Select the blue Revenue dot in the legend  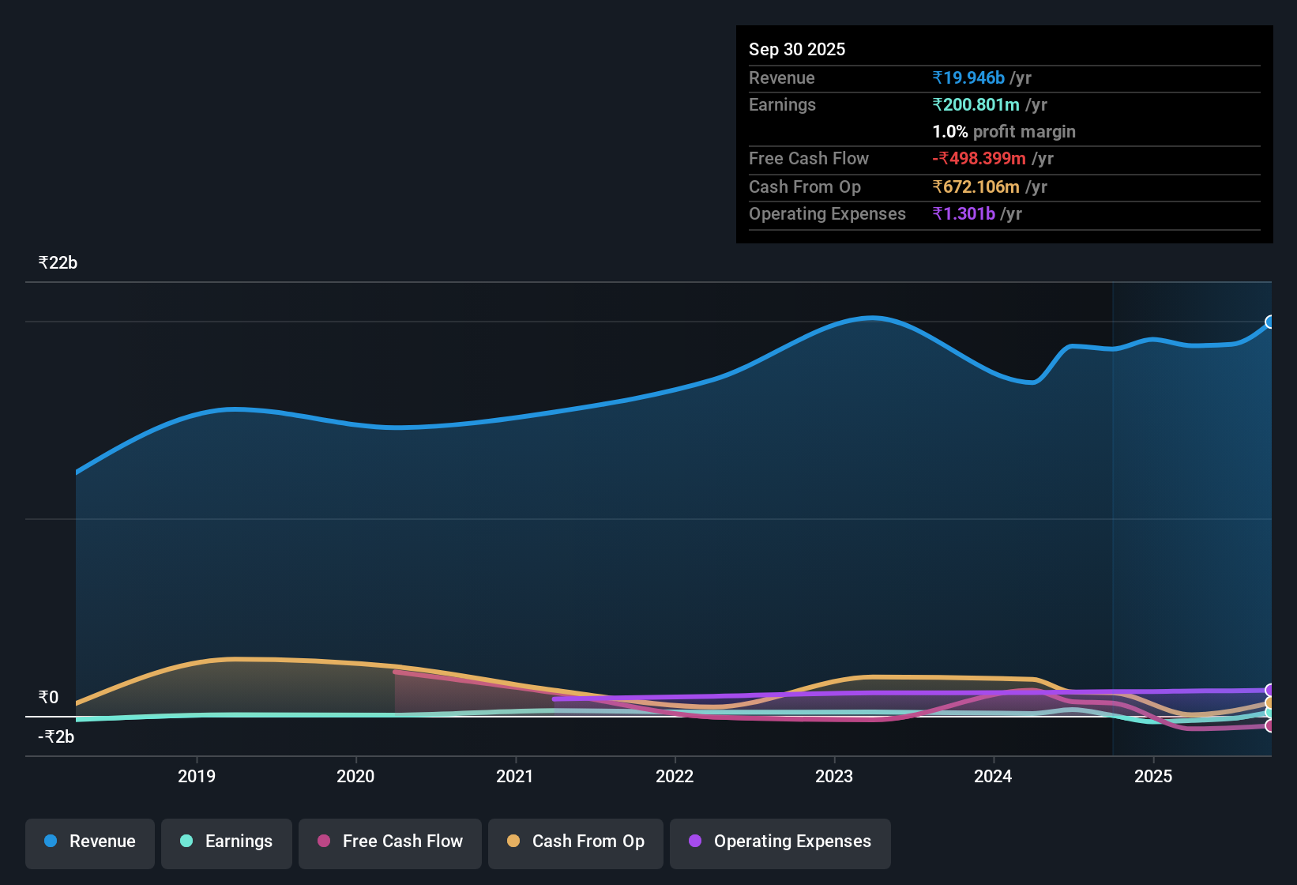[50, 842]
